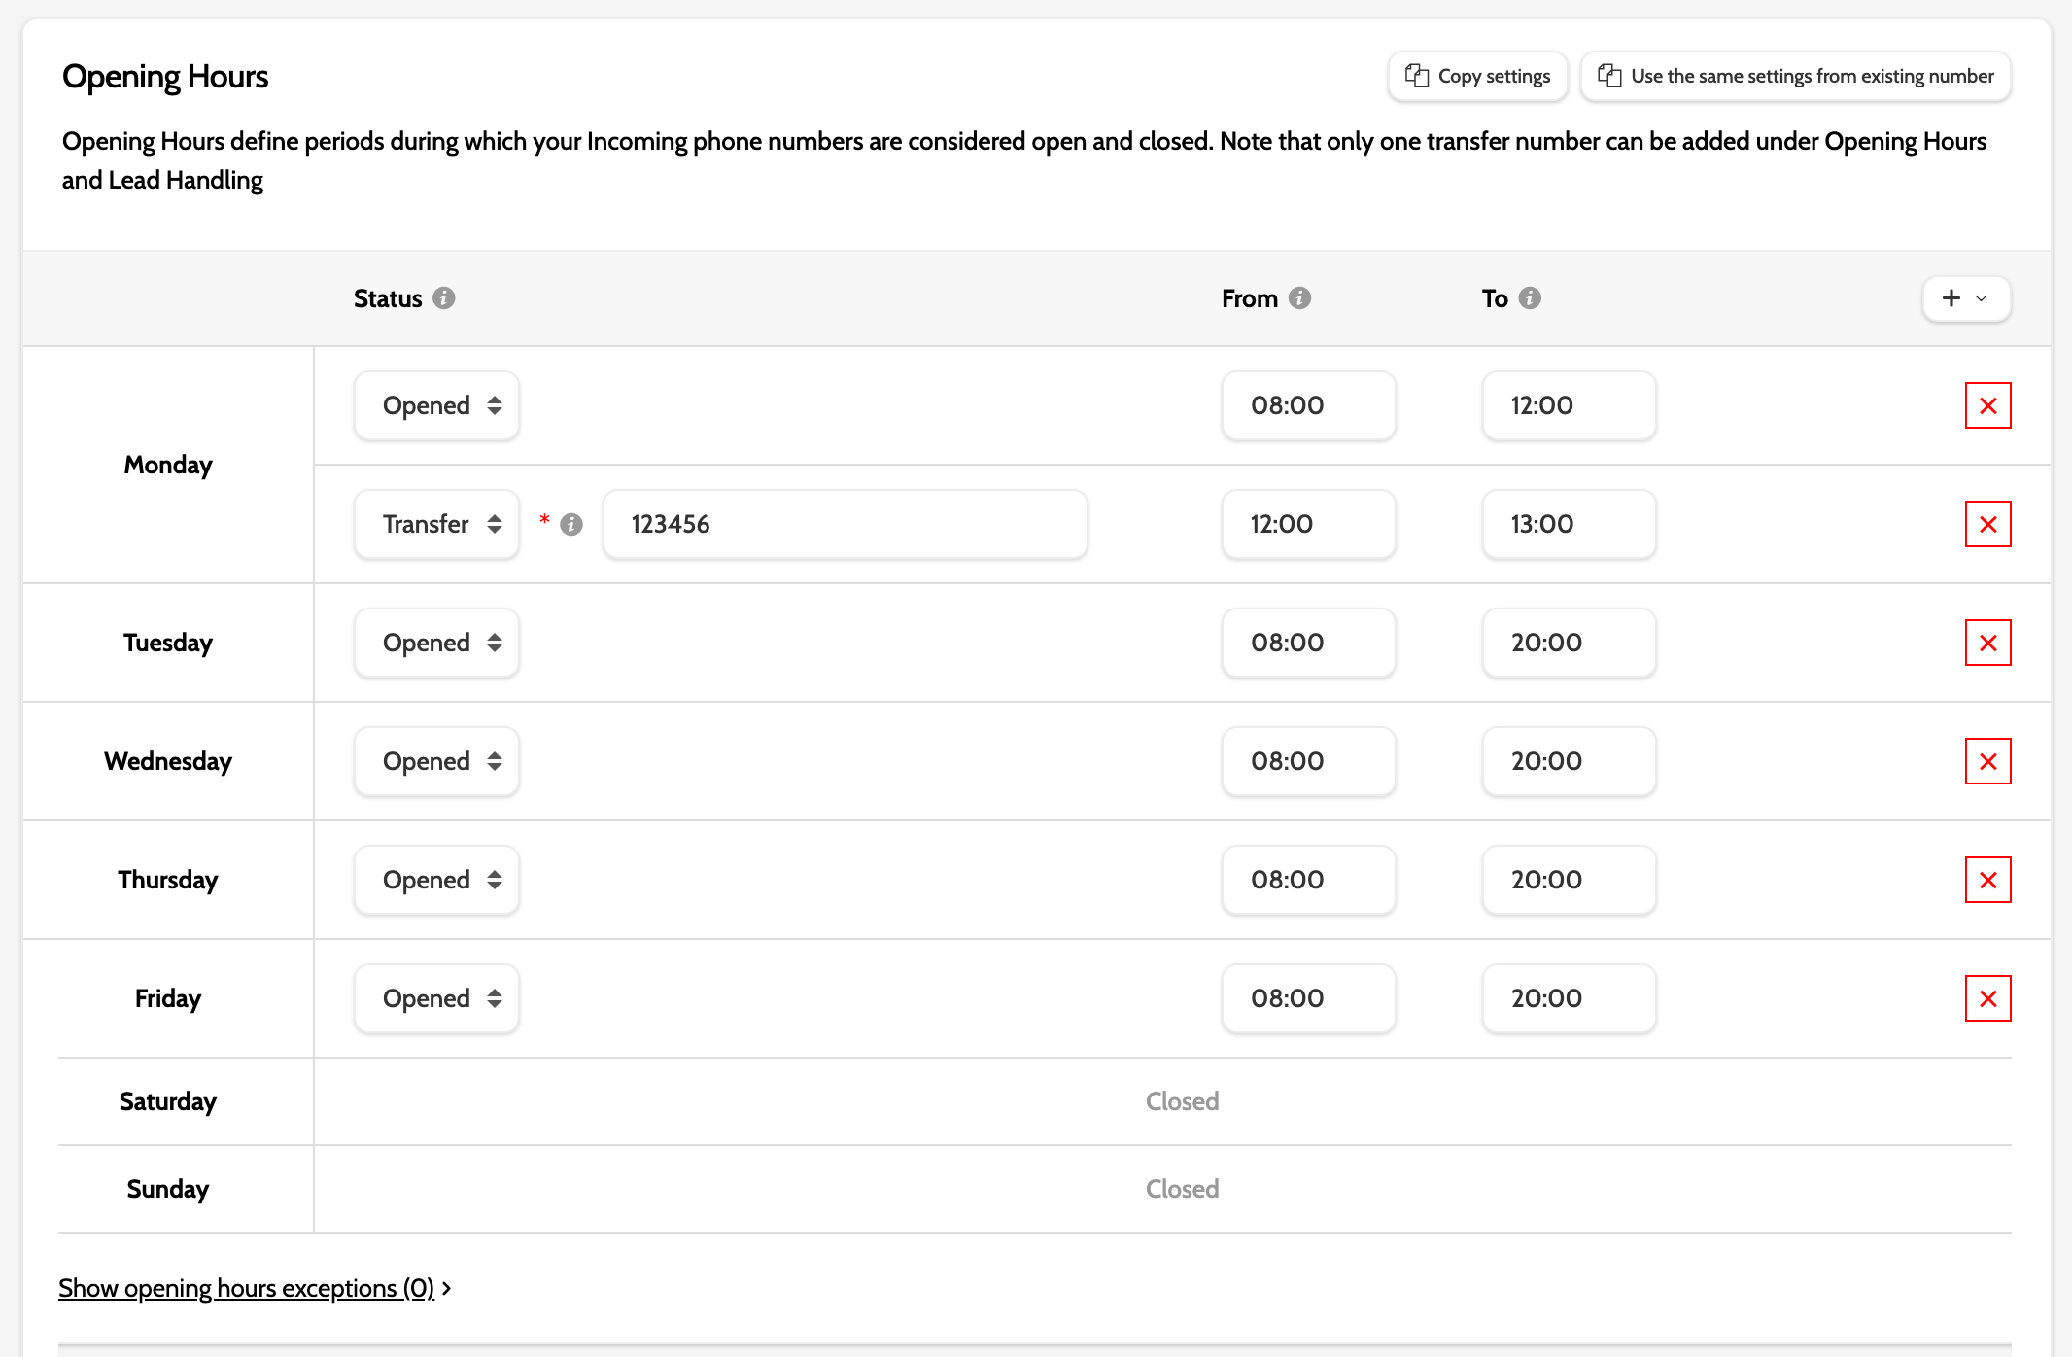This screenshot has height=1357, width=2072.
Task: Click transfer number field containing 123456
Action: point(845,524)
